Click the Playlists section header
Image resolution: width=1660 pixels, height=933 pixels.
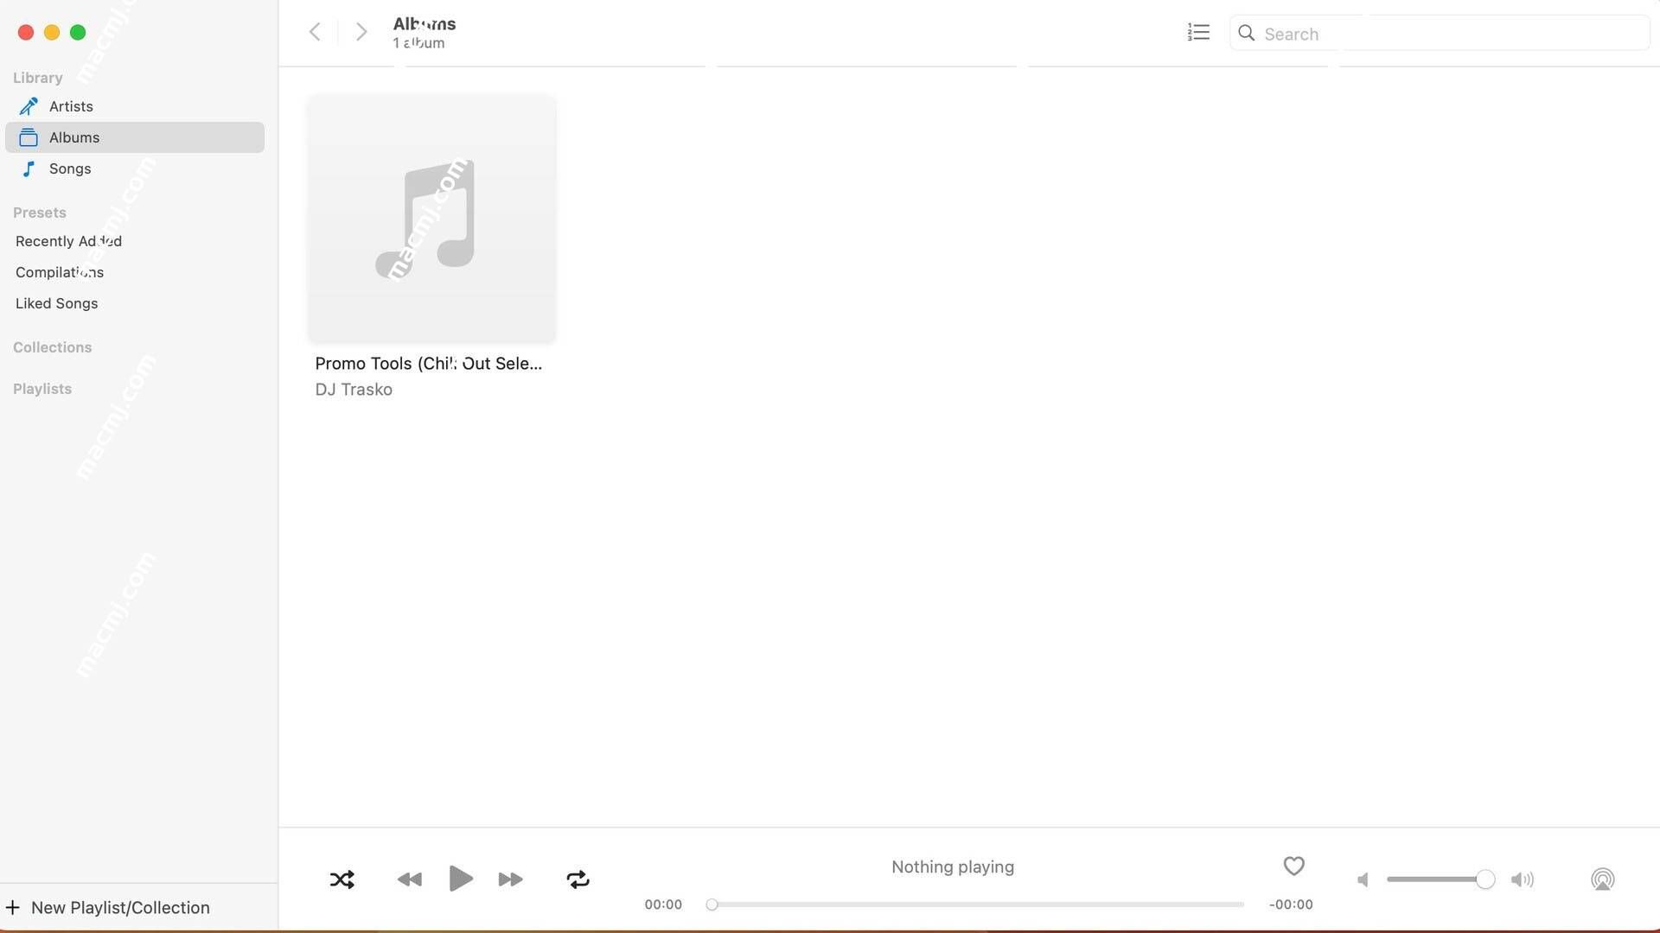(x=42, y=389)
